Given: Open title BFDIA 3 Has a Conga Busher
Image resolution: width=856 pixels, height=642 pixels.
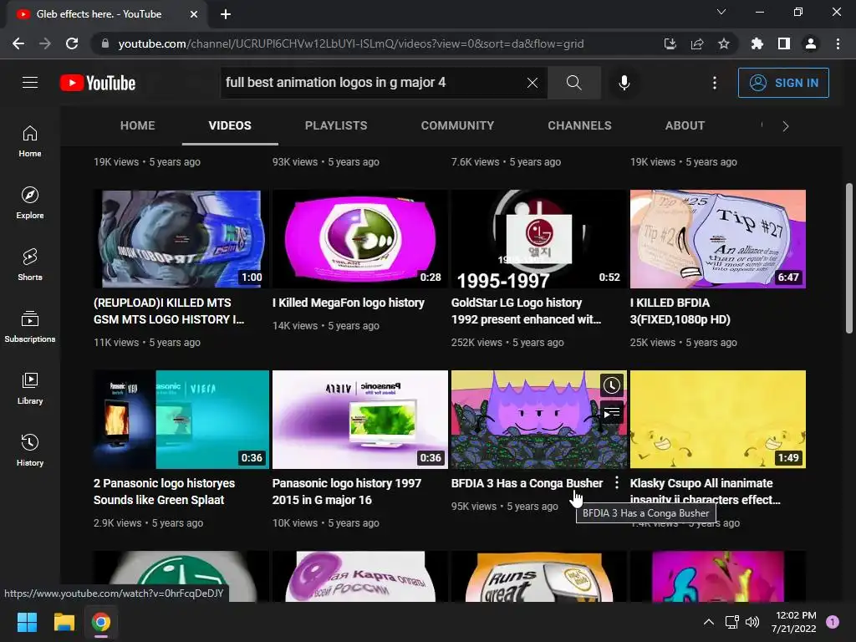Looking at the screenshot, I should coord(527,483).
